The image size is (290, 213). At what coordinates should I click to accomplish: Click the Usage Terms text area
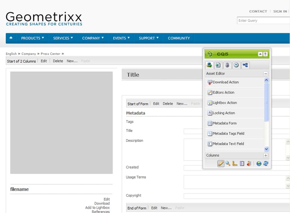pyautogui.click(x=237, y=182)
